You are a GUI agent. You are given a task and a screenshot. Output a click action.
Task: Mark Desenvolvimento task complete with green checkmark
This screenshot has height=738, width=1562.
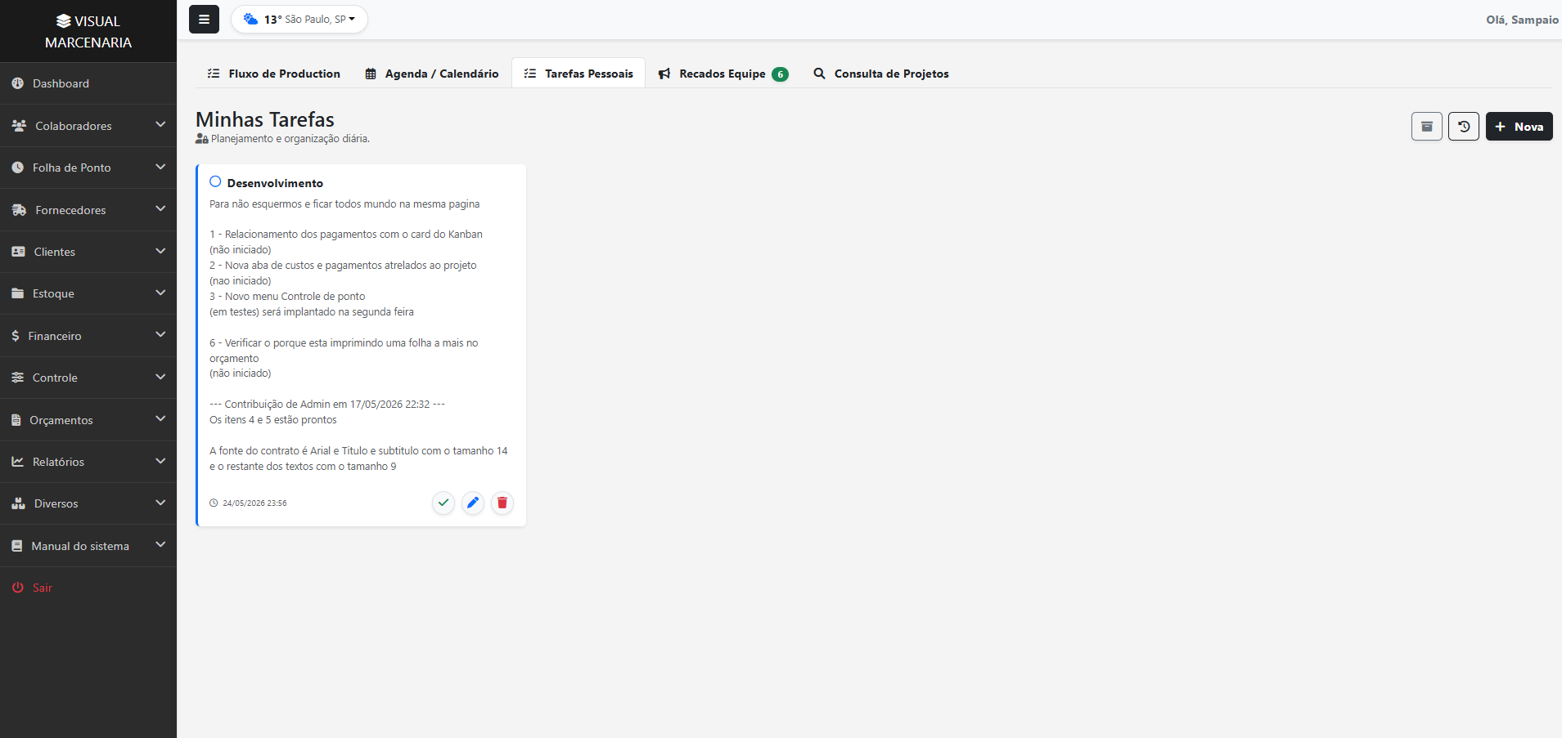(x=443, y=503)
